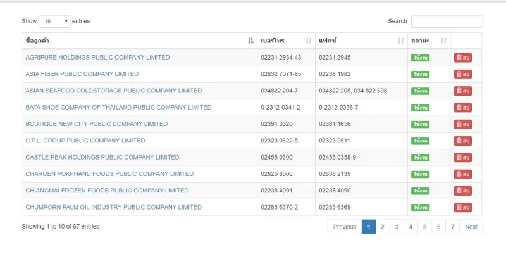This screenshot has width=506, height=257.
Task: Click the status badge for CHAROEN POKPHAND FOODS
Action: point(420,174)
